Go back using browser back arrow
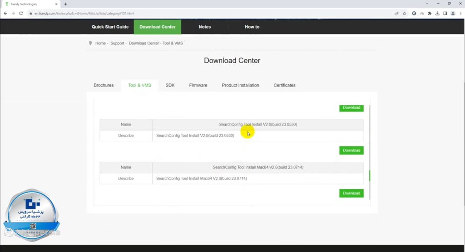 [5, 13]
